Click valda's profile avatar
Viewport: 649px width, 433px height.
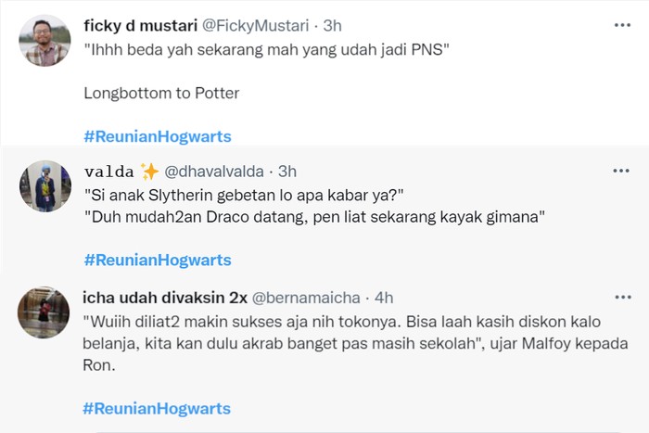point(45,185)
